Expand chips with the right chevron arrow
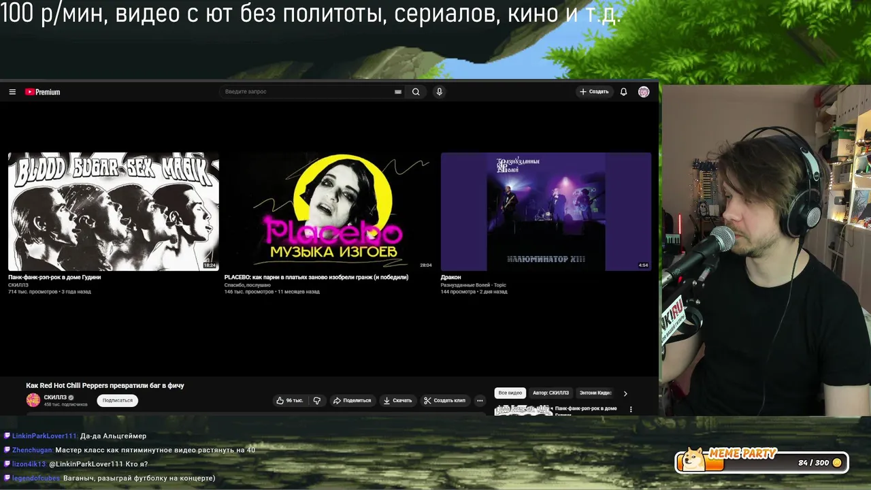The height and width of the screenshot is (490, 871). click(x=625, y=393)
